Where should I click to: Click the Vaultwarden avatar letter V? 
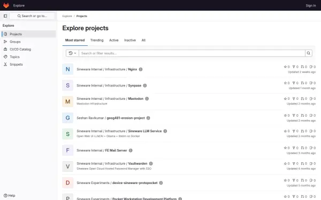[68, 166]
